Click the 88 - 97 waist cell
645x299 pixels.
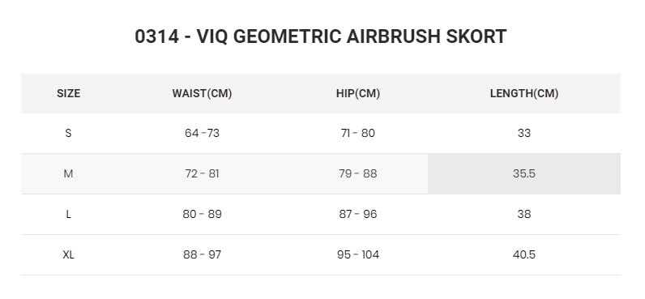(x=202, y=254)
